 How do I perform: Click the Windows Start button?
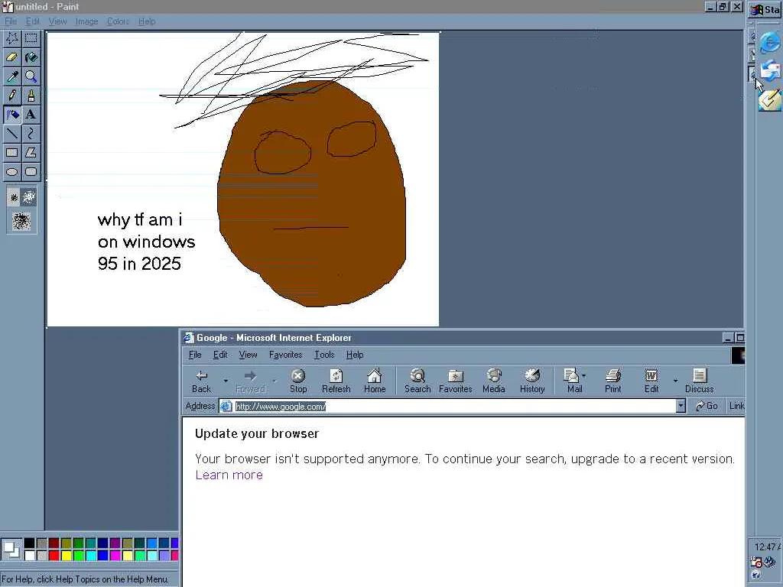pyautogui.click(x=765, y=10)
